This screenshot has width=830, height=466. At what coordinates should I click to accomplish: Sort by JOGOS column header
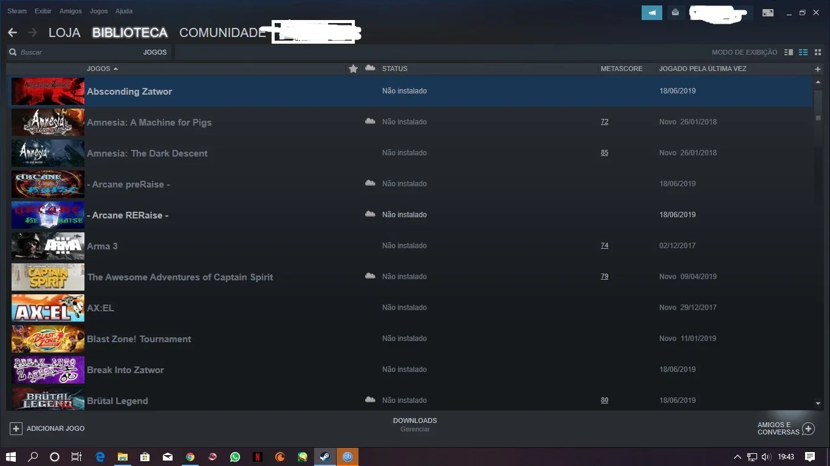click(x=102, y=69)
